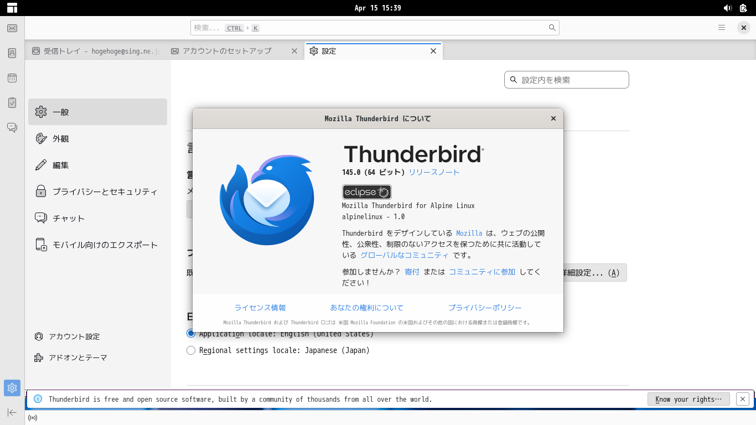Viewport: 756px width, 425px height.
Task: Click the eclipse logo in the About dialog
Action: click(x=367, y=192)
